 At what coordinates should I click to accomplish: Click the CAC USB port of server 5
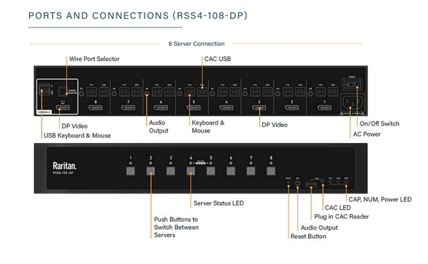202,91
